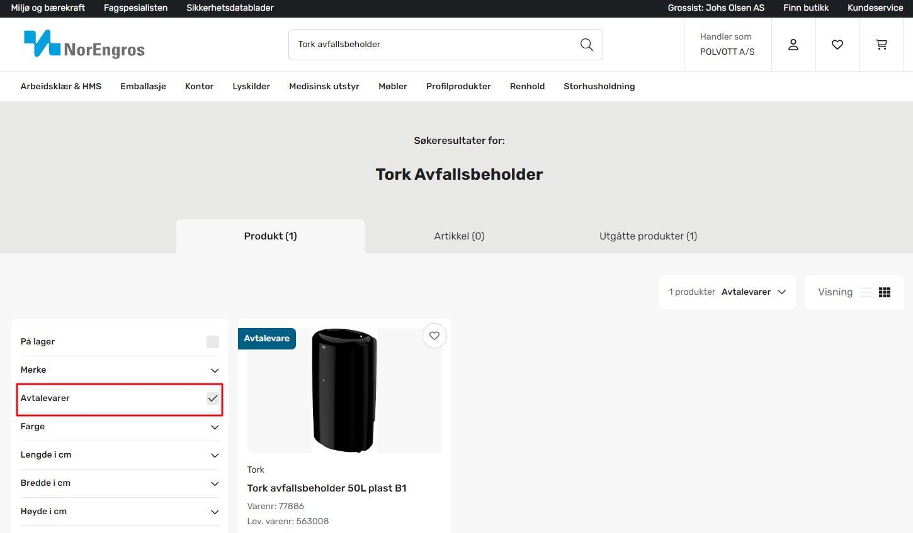Click the 1 produkter count text
Viewport: 913px width, 533px height.
692,292
